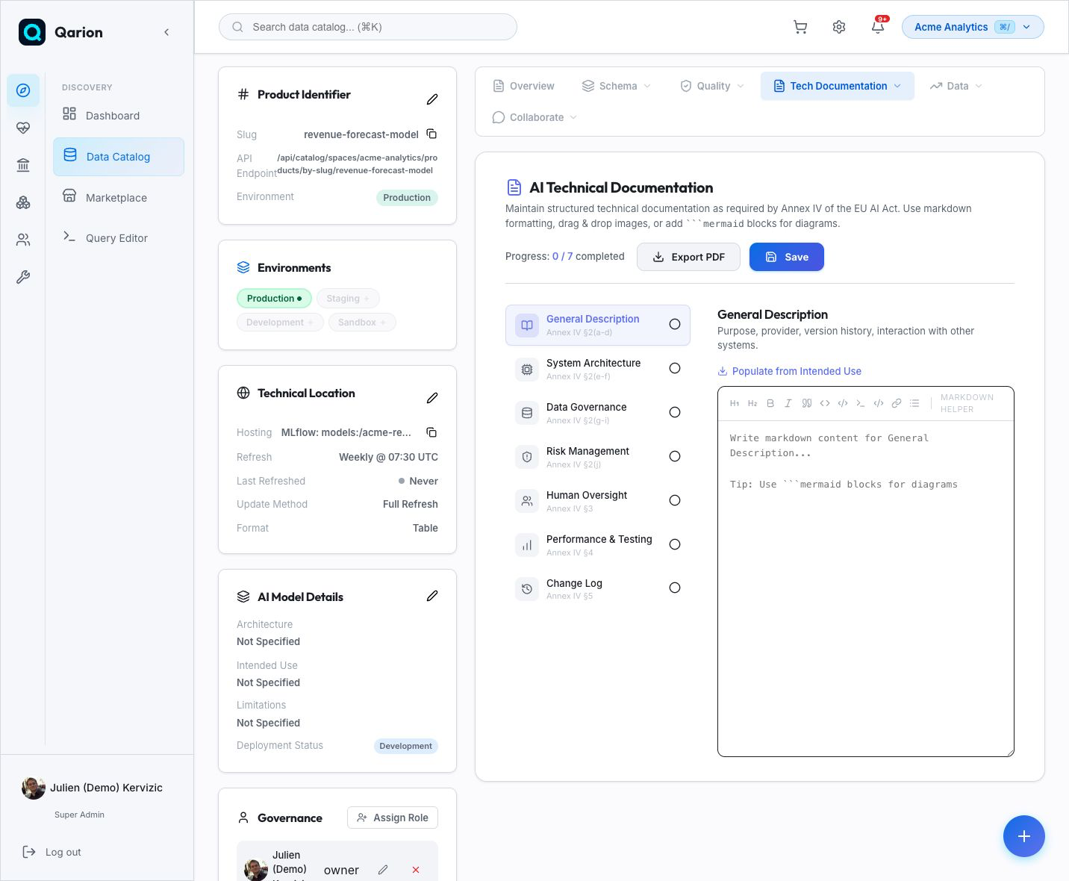
Task: Apply italic formatting in the markdown editor
Action: coord(788,403)
